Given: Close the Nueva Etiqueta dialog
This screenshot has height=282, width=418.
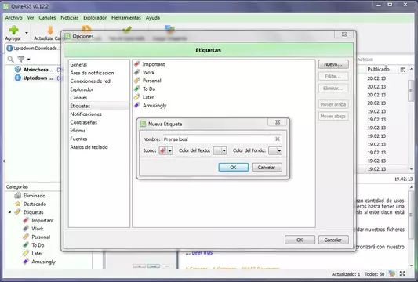Looking at the screenshot, I should pyautogui.click(x=278, y=122).
